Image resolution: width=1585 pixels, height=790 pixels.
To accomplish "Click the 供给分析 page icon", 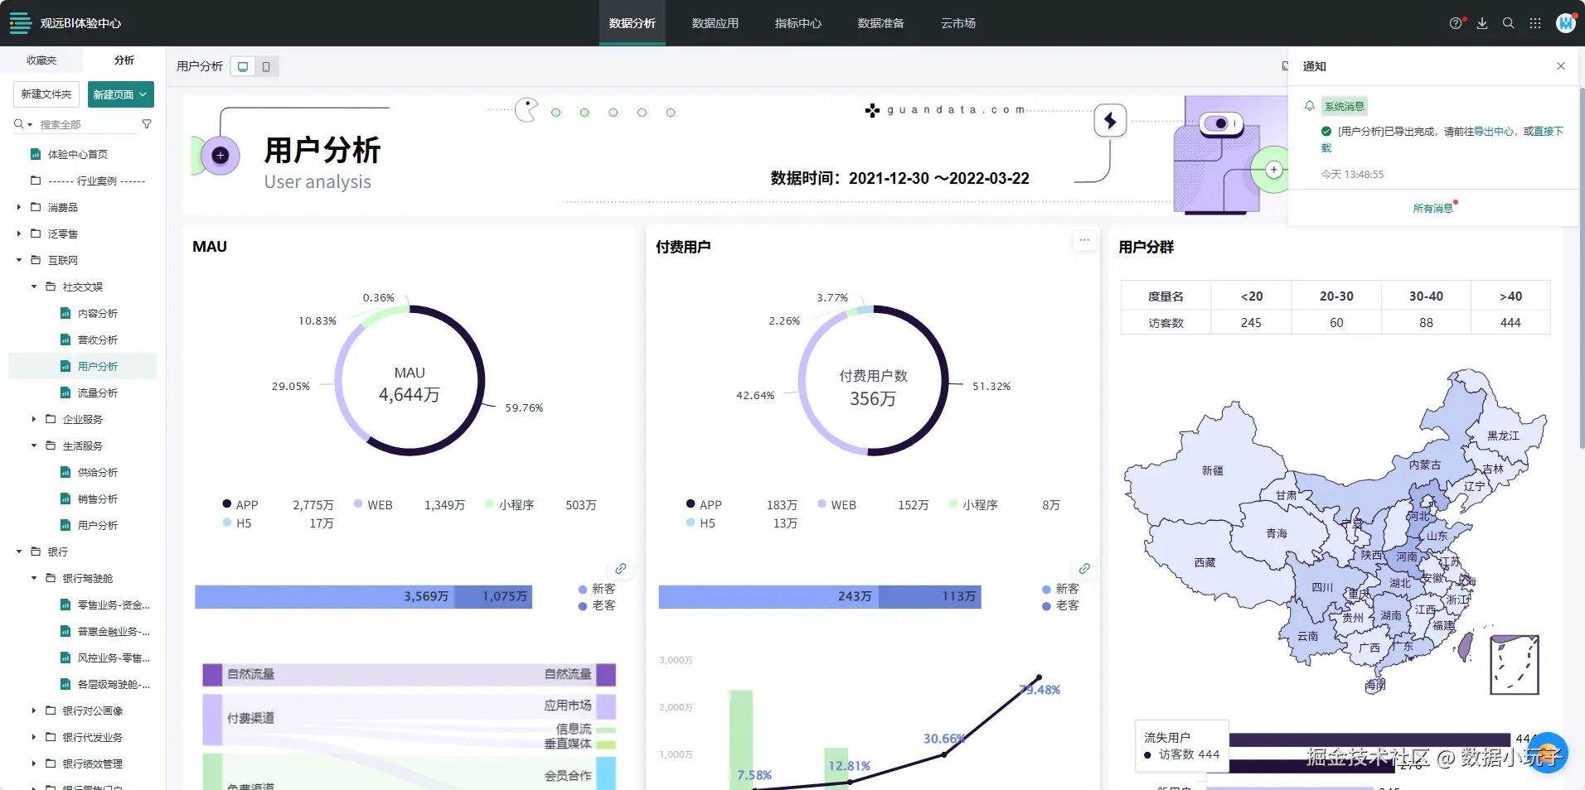I will [x=65, y=472].
